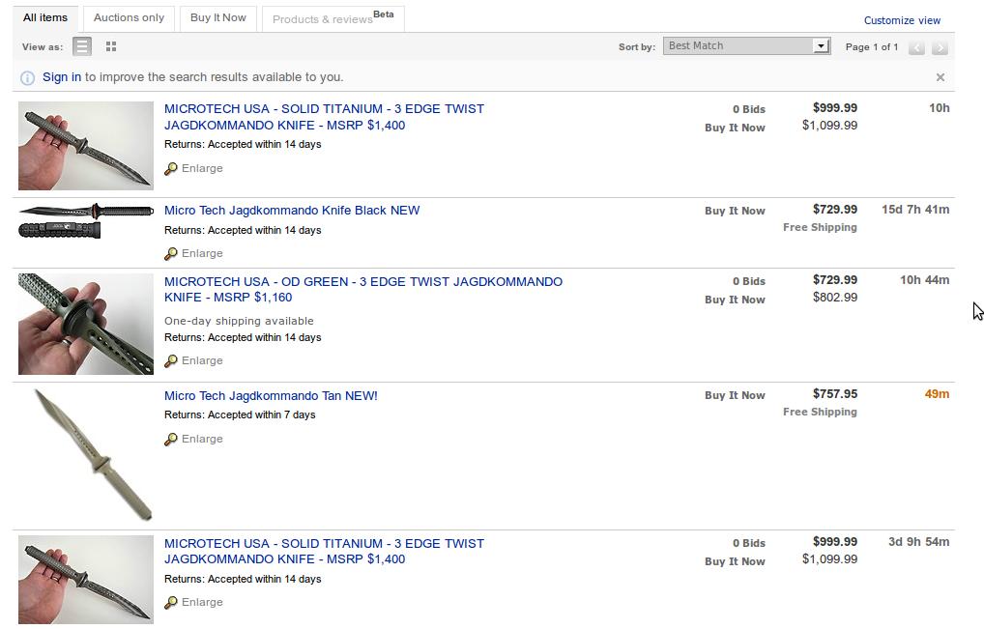This screenshot has width=984, height=629.
Task: Click the Sign in link
Action: (x=62, y=77)
